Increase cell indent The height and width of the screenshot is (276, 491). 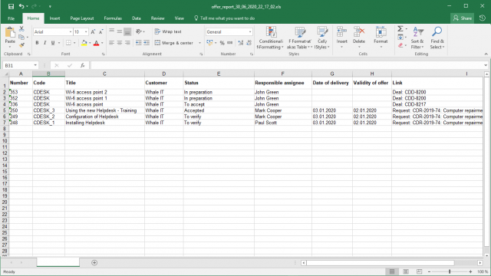point(147,43)
